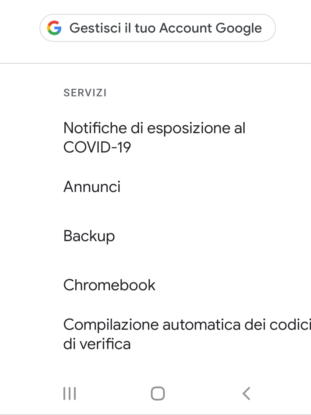Screen dimensions: 311x415
Task: Tap the 'di verifica' text line
Action: [x=97, y=344]
